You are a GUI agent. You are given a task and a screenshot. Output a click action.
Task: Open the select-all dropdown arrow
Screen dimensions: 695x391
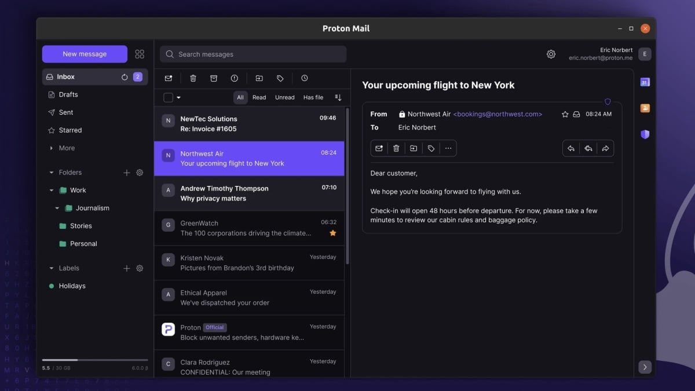click(178, 97)
